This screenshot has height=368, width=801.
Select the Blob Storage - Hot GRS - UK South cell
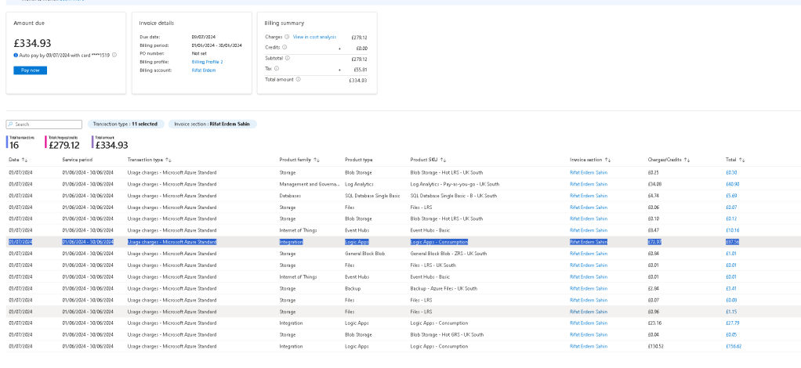(x=447, y=335)
